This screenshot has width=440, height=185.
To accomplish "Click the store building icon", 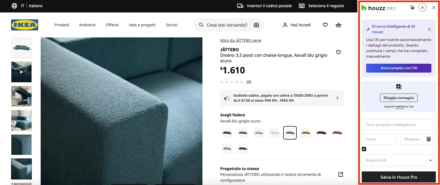I will tap(302, 6).
